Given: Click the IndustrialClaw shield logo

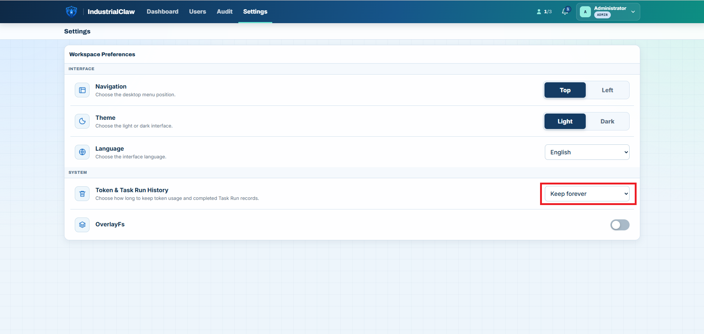Looking at the screenshot, I should point(71,11).
